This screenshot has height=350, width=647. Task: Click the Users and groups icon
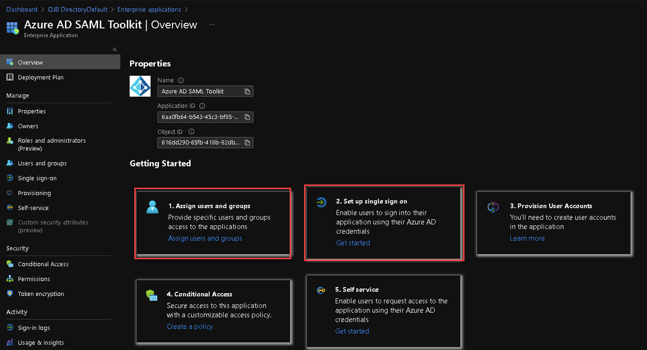point(10,163)
